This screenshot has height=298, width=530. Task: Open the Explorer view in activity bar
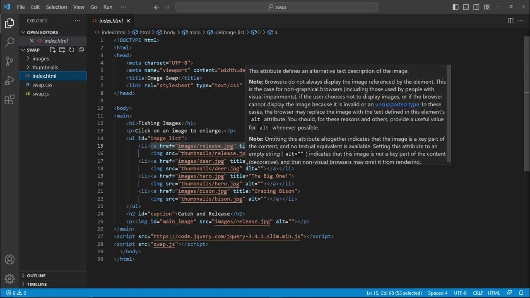point(10,24)
